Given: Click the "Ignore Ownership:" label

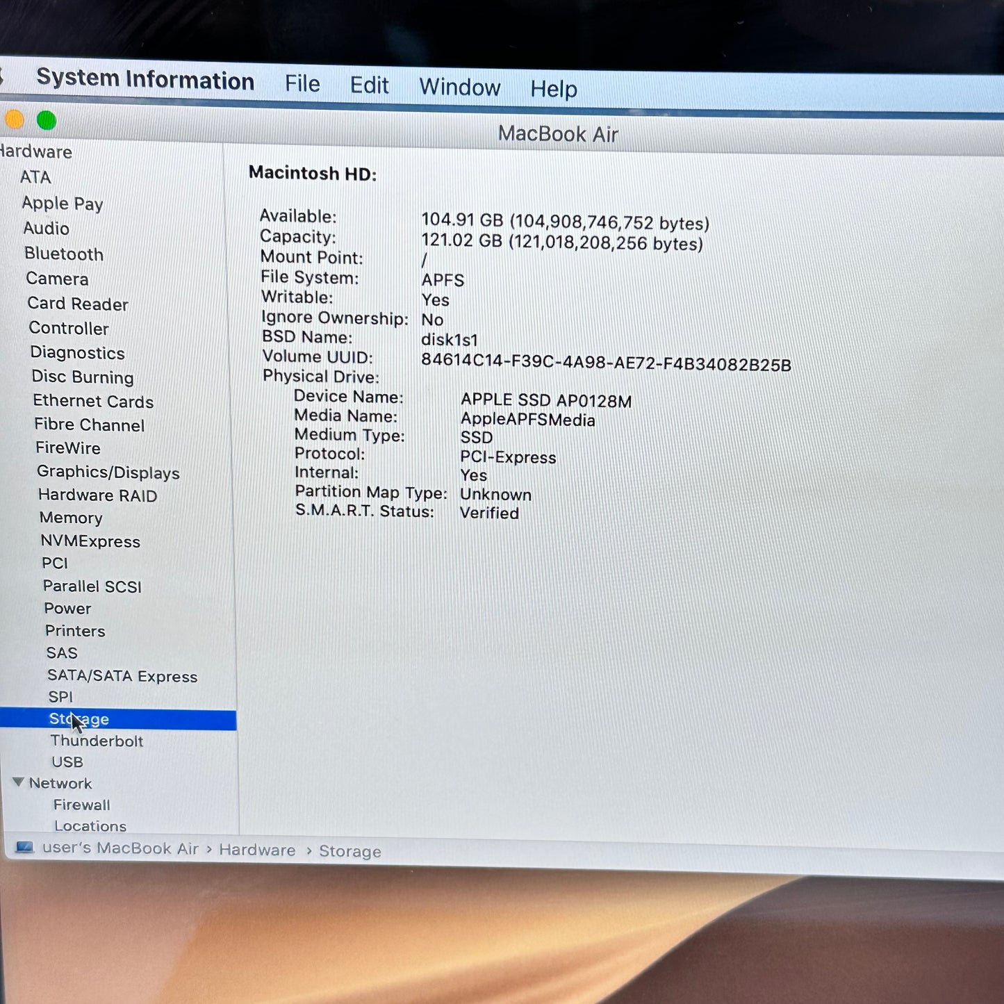Looking at the screenshot, I should coord(335,318).
